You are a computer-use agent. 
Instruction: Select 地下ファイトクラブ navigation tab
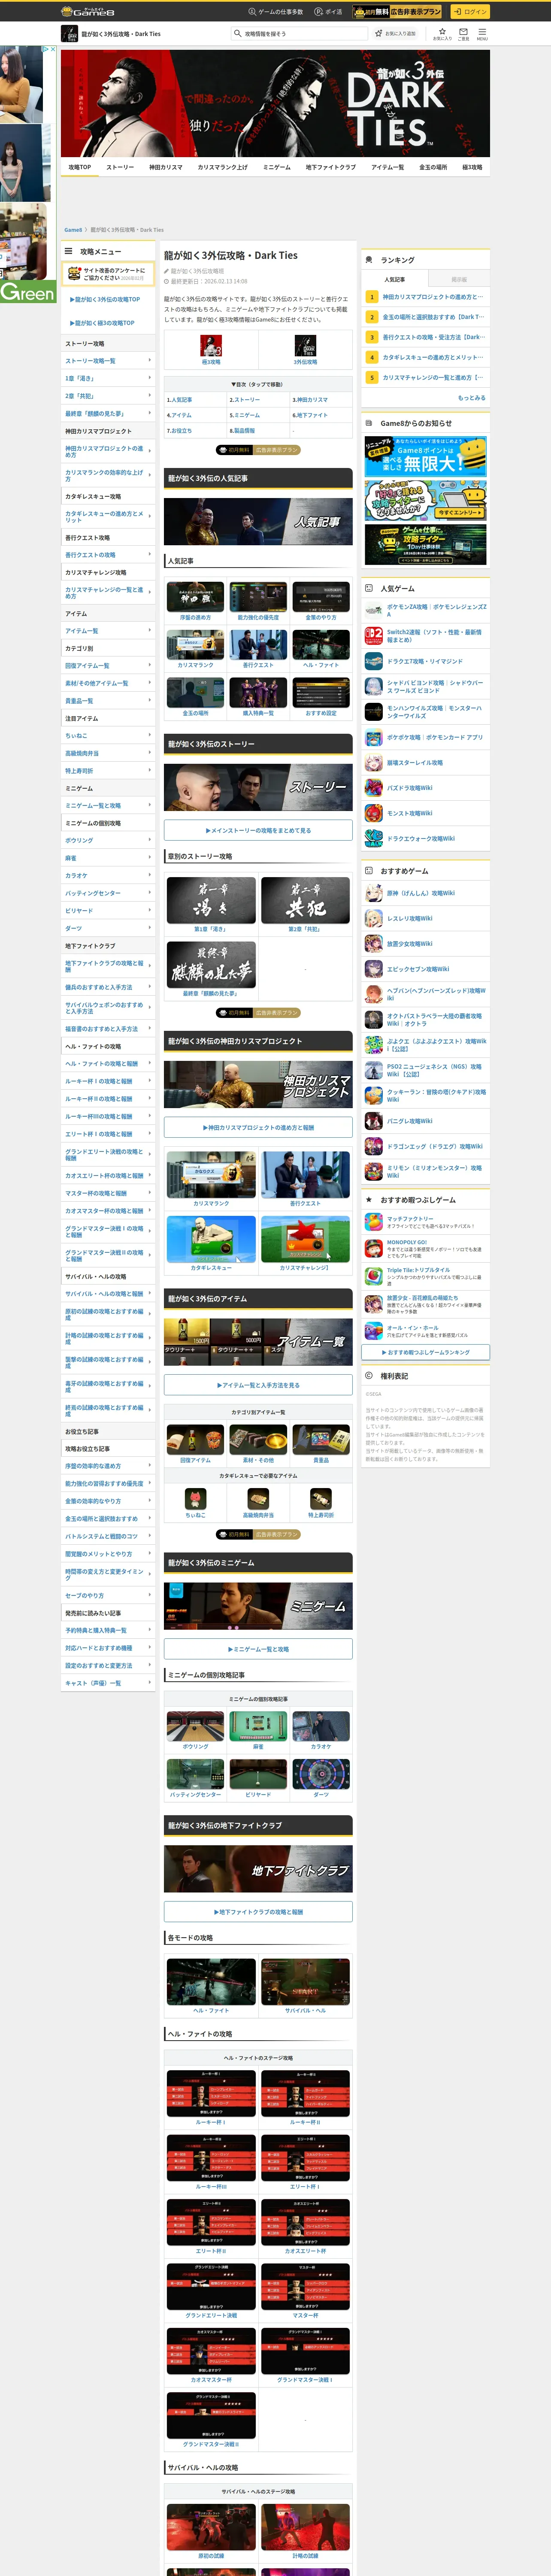[331, 167]
